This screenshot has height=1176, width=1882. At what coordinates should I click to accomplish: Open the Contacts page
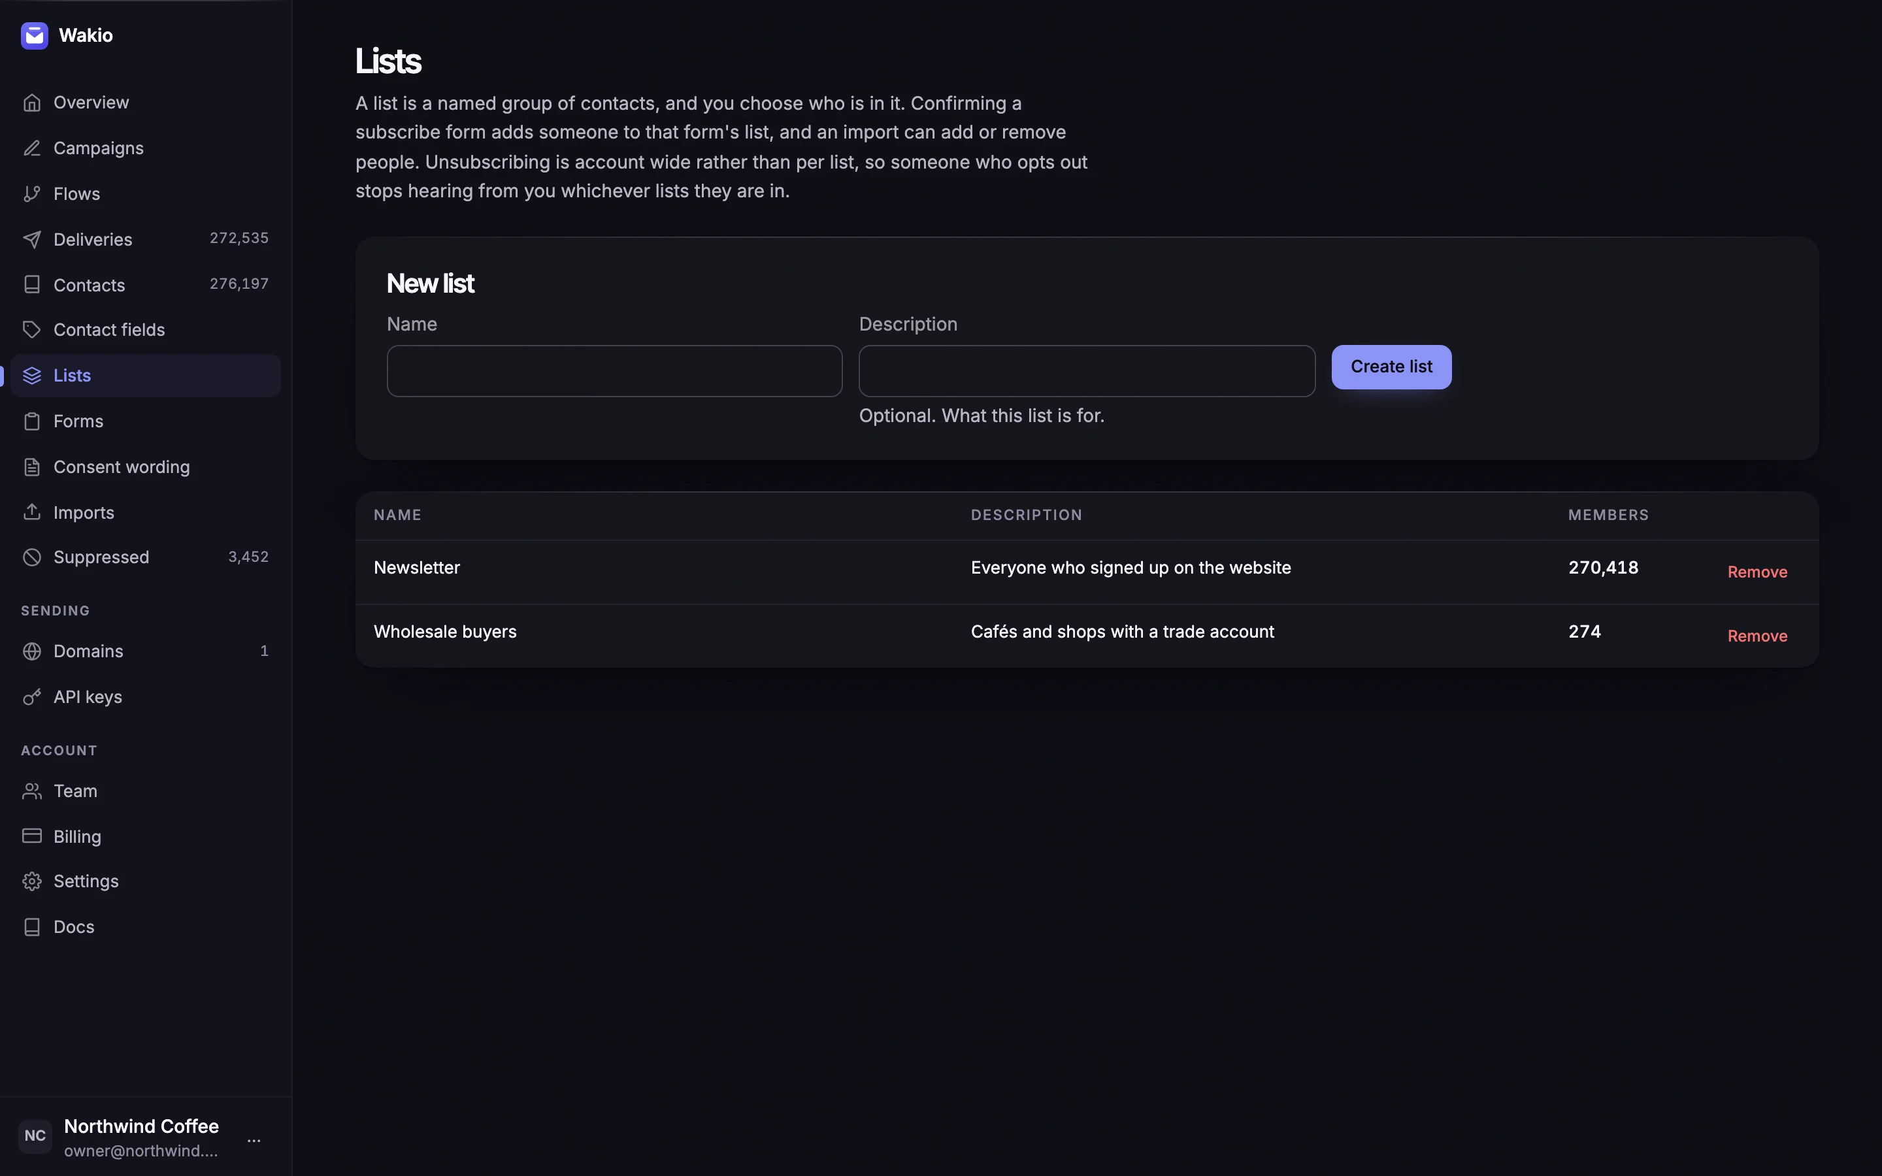[146, 285]
